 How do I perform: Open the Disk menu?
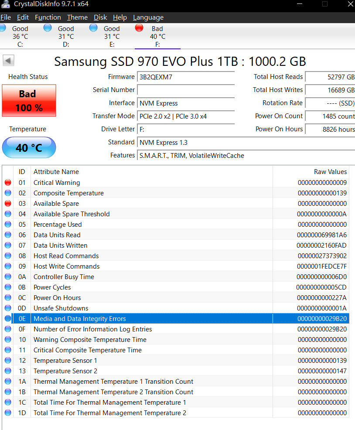click(100, 17)
